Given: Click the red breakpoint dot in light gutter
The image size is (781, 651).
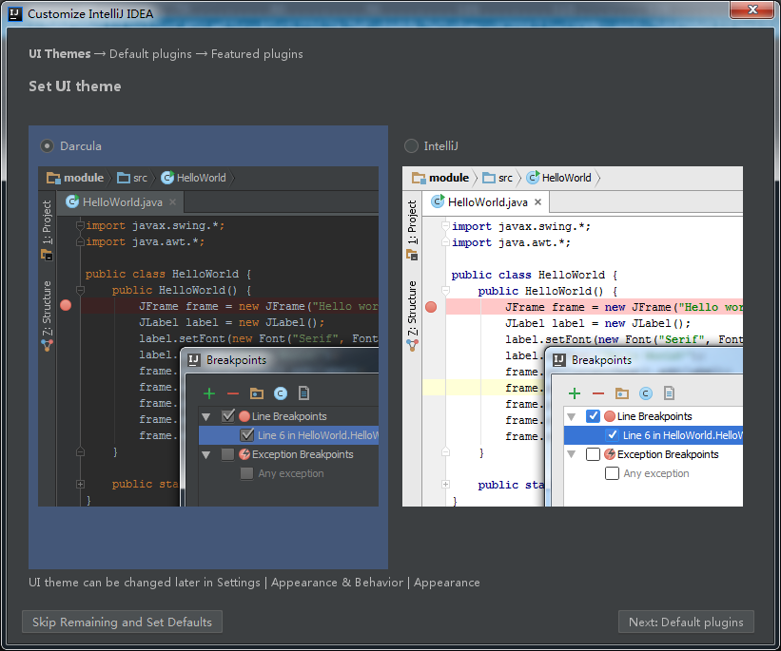Looking at the screenshot, I should tap(431, 307).
